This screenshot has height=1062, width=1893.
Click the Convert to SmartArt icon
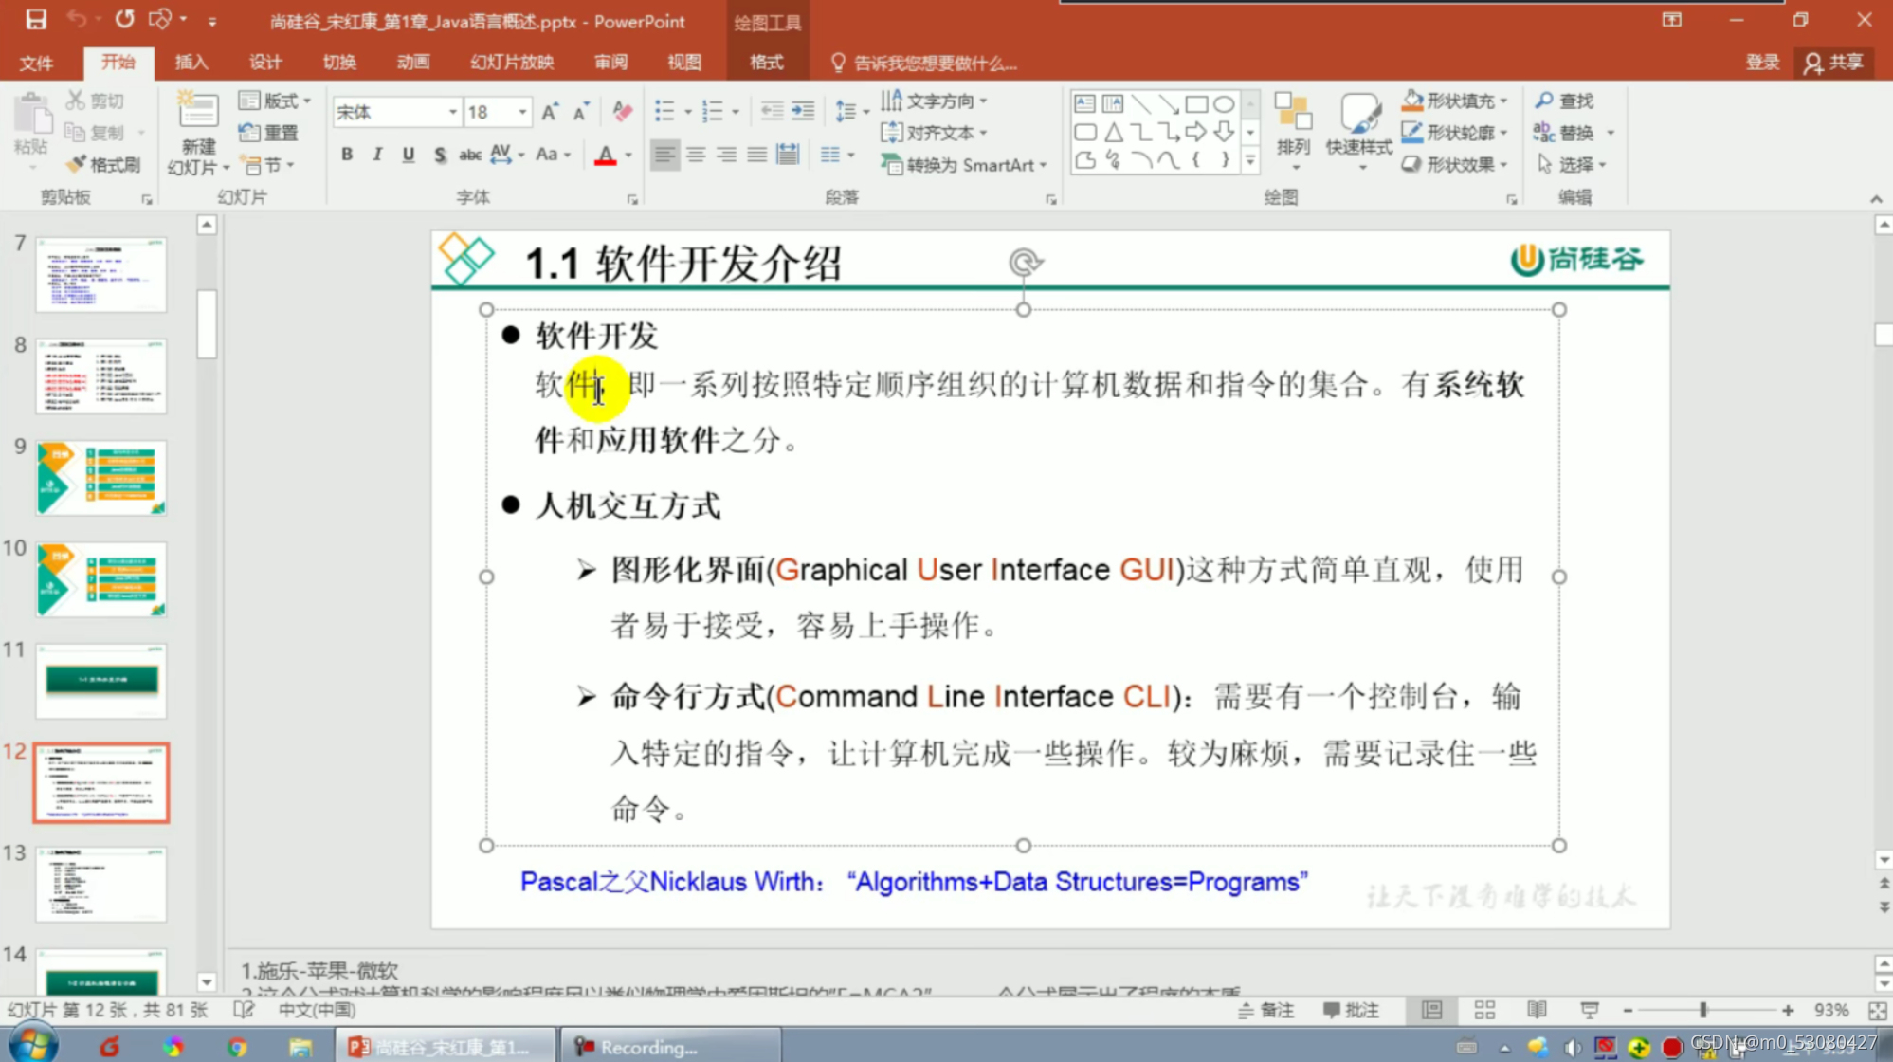pos(891,164)
